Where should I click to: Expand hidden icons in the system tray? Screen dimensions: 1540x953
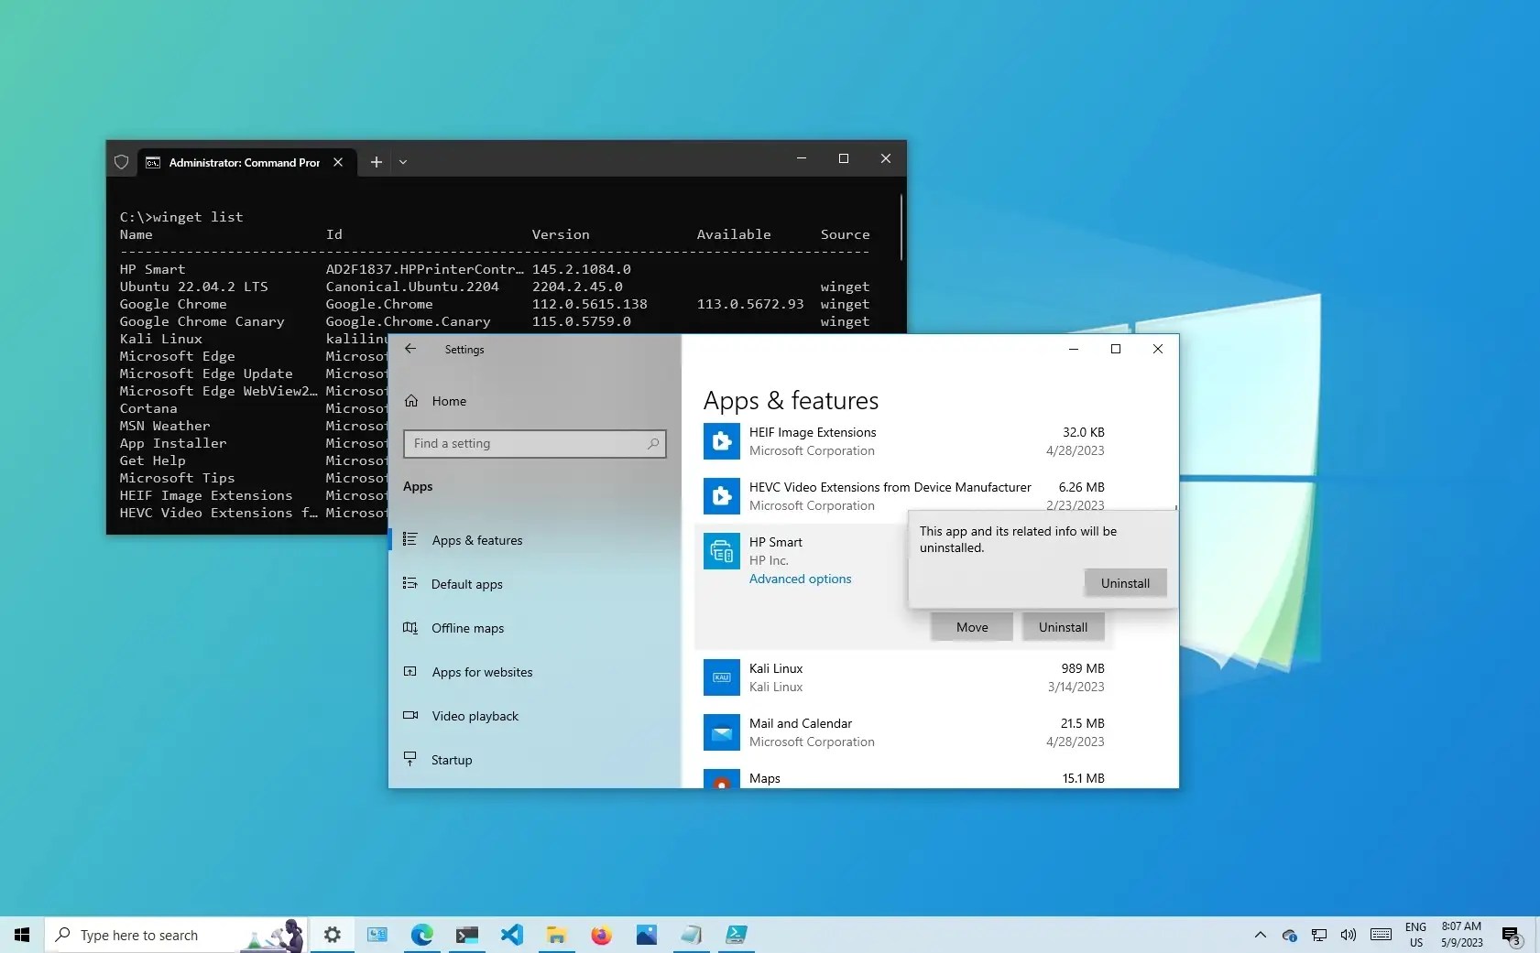coord(1261,935)
